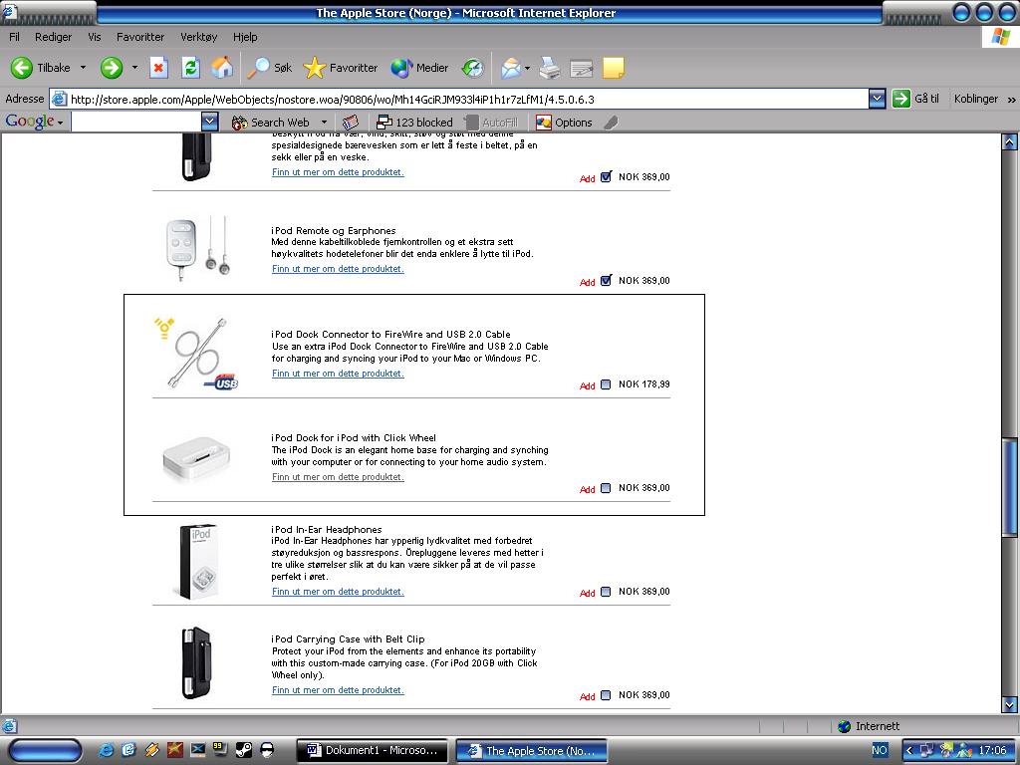The height and width of the screenshot is (765, 1020).
Task: Click the 123 blocked popup blocker
Action: pyautogui.click(x=414, y=123)
